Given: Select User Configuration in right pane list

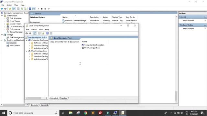Looking at the screenshot, I should tap(92, 48).
